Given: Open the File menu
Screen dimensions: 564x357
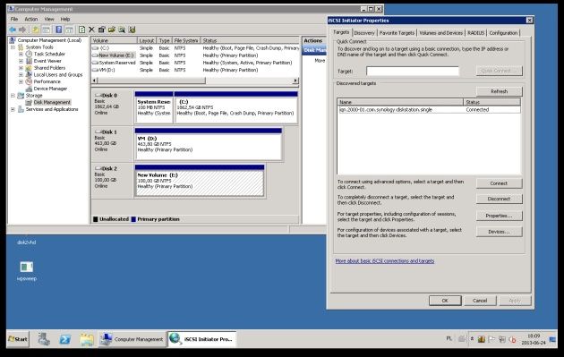Looking at the screenshot, I should 14,19.
